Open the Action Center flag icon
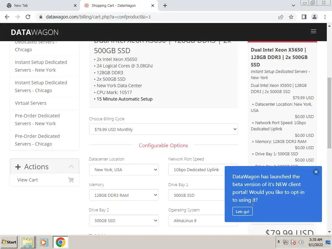The height and width of the screenshot is (249, 332). tap(293, 243)
